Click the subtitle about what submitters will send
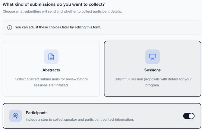 tap(62, 11)
